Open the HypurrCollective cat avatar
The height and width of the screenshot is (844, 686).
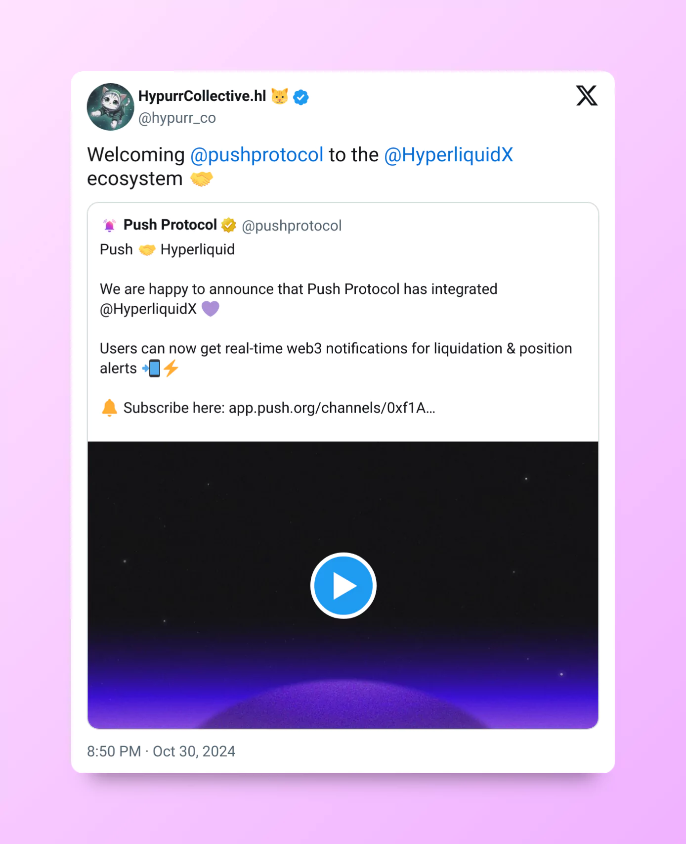pyautogui.click(x=110, y=107)
